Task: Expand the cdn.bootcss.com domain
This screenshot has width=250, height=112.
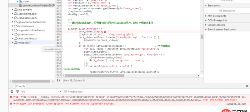Action: tap(12, 18)
